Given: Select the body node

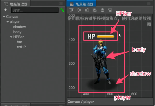Looking at the screenshot, I should click(17, 32).
